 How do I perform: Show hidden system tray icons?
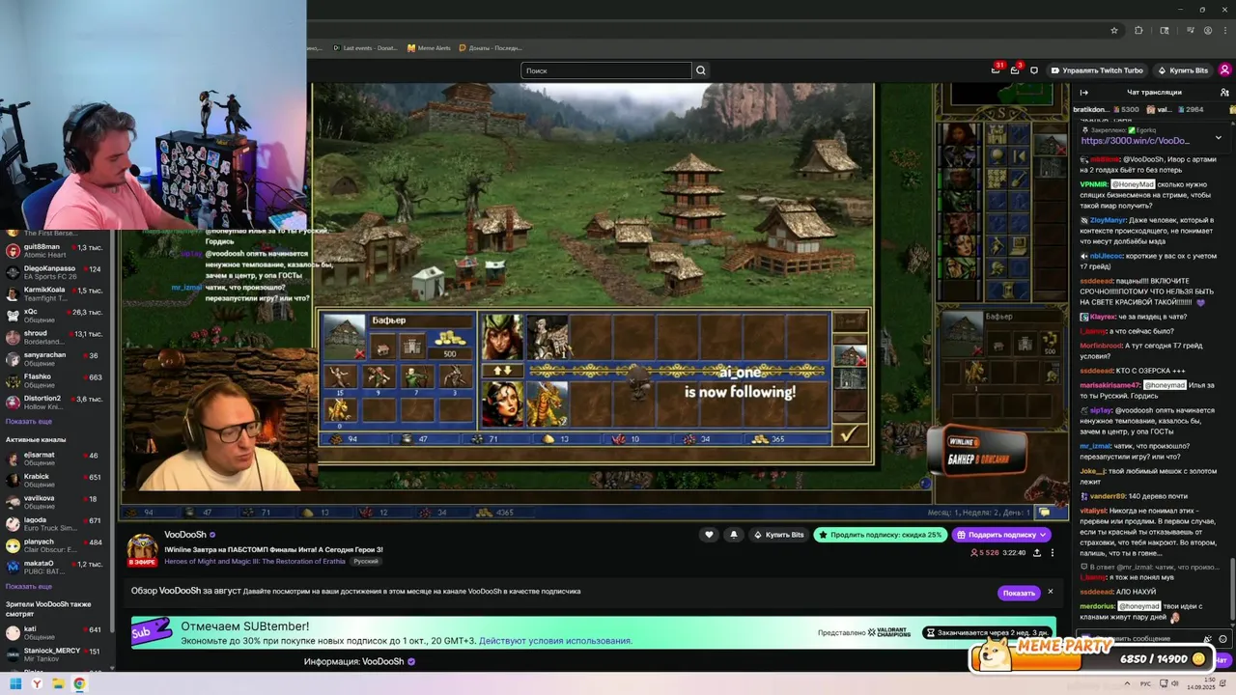click(x=1128, y=684)
